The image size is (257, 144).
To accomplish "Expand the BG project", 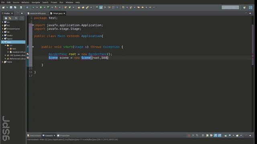I will (3, 25).
